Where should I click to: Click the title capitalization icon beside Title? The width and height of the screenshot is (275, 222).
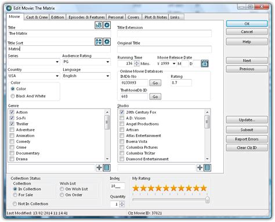click(99, 25)
